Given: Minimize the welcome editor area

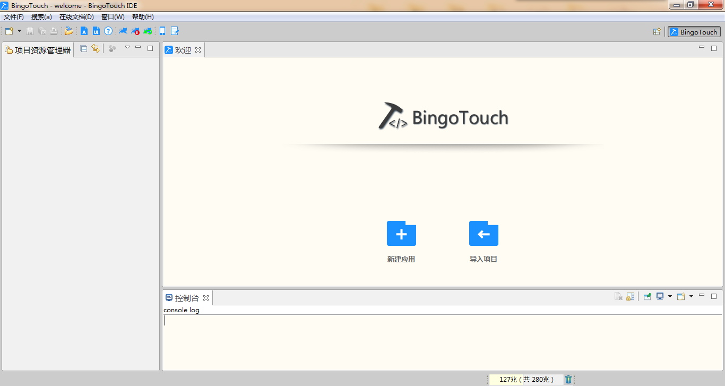Looking at the screenshot, I should point(702,47).
